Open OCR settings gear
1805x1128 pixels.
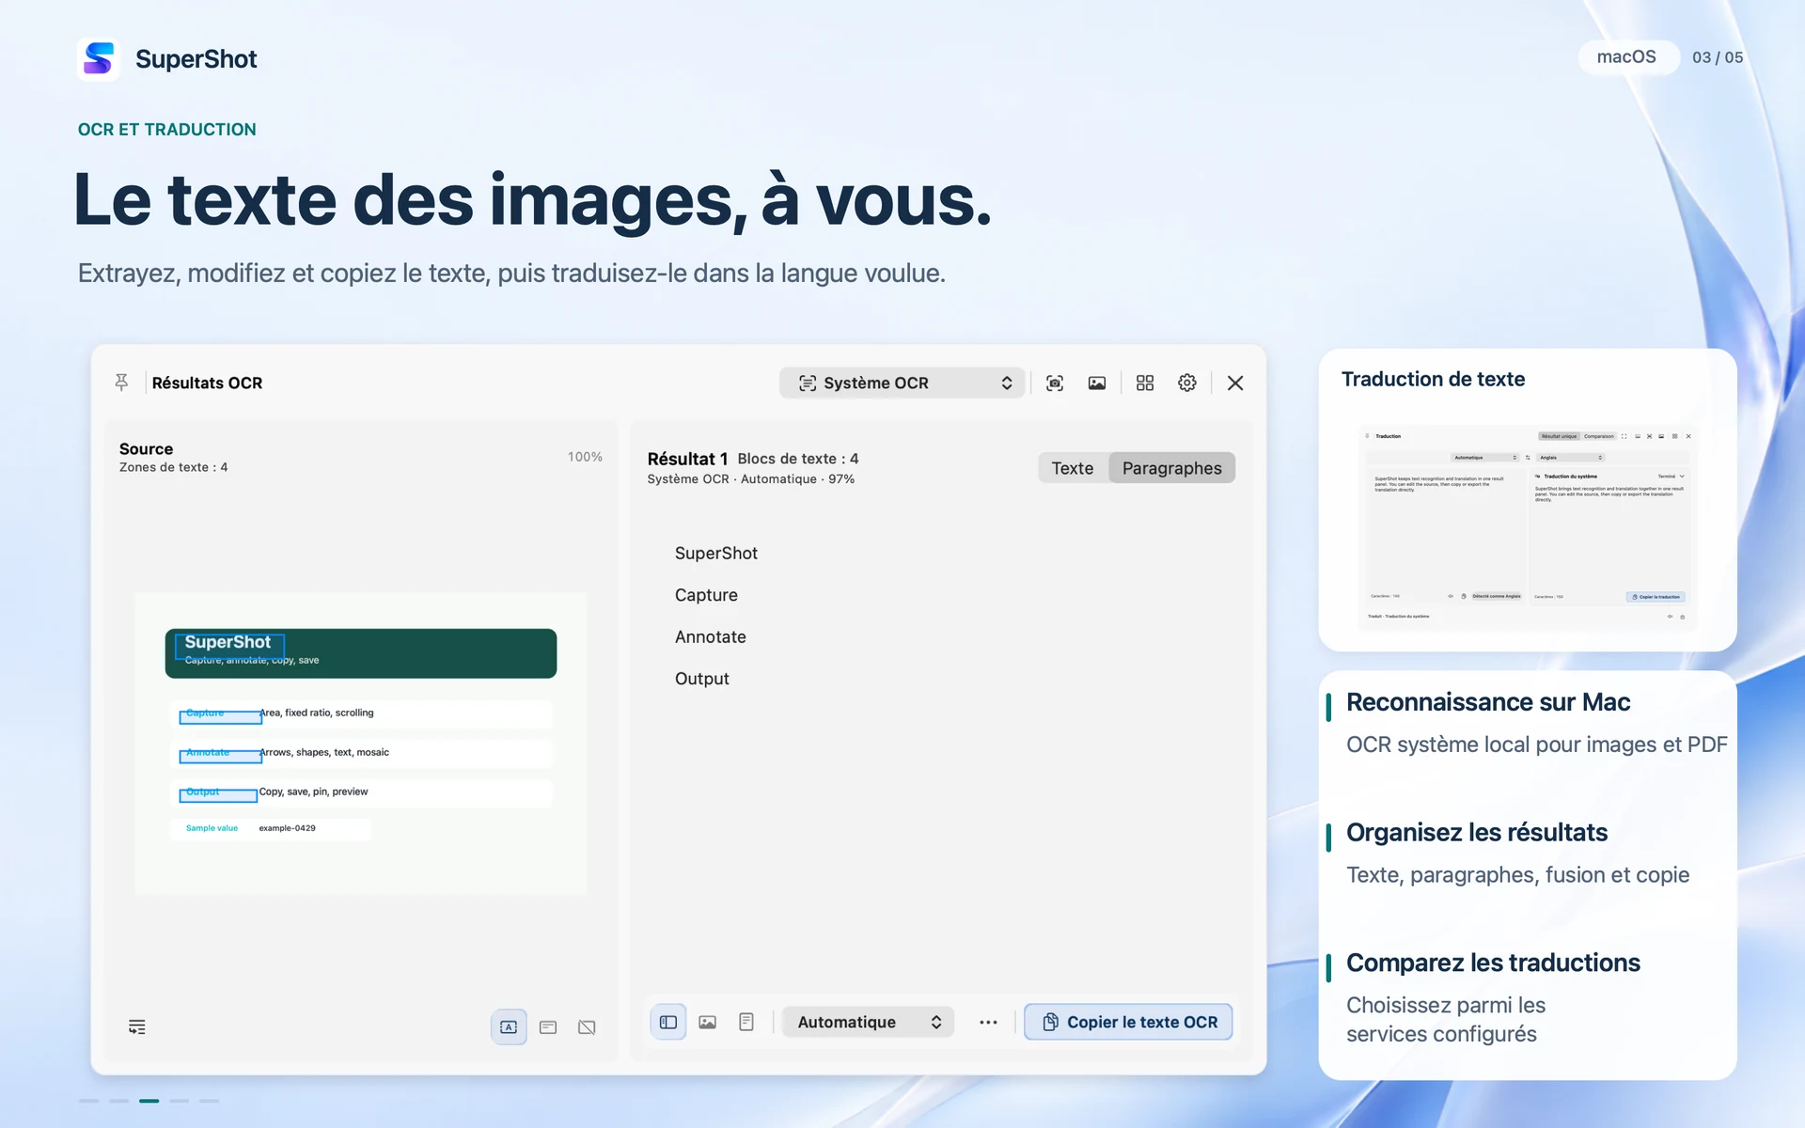coord(1187,383)
